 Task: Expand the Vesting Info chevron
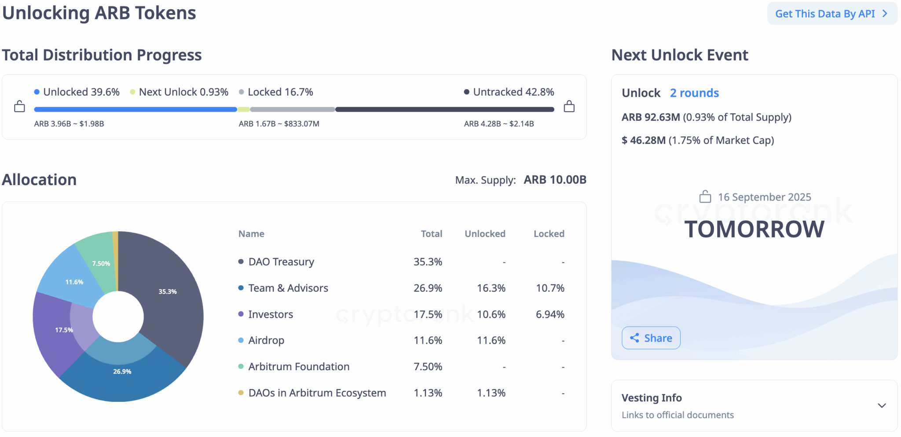coord(882,405)
